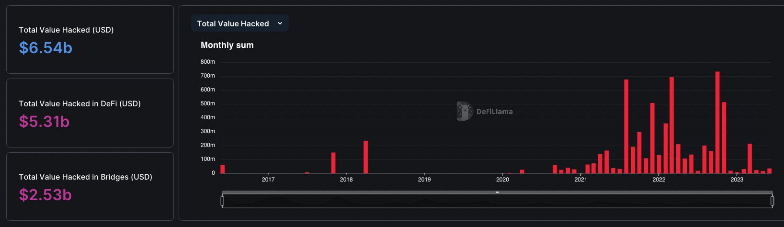Image resolution: width=784 pixels, height=227 pixels.
Task: Click the tallest bar above 700m in late 2022
Action: pos(717,123)
